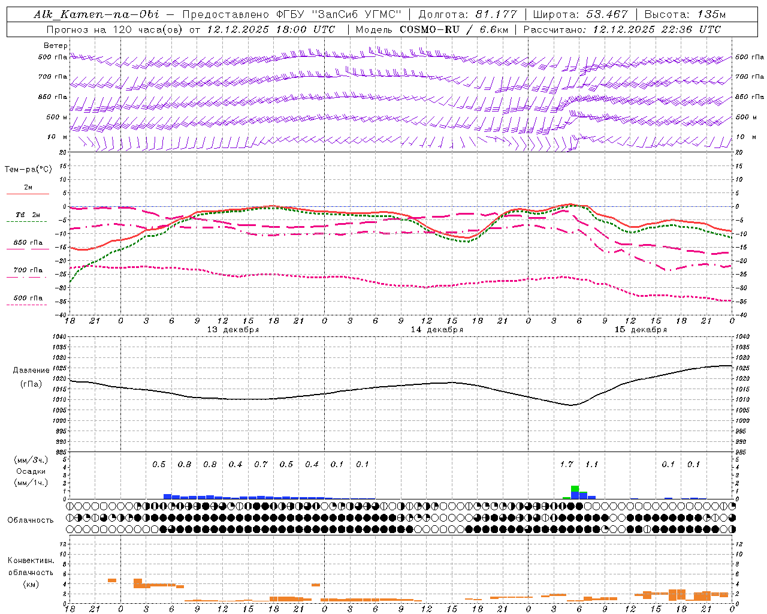The width and height of the screenshot is (767, 614).
Task: Click the (мм/1ч.) precipitation unit label
Action: point(31,483)
